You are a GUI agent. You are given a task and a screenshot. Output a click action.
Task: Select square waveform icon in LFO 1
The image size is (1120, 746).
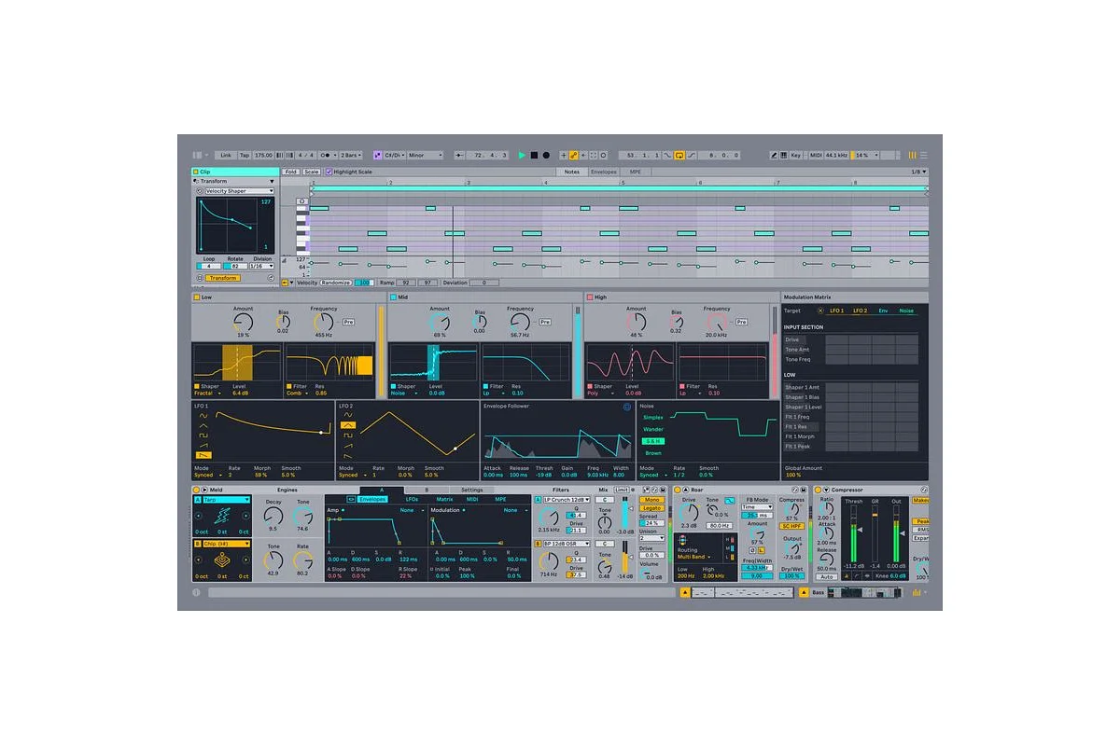pos(203,435)
